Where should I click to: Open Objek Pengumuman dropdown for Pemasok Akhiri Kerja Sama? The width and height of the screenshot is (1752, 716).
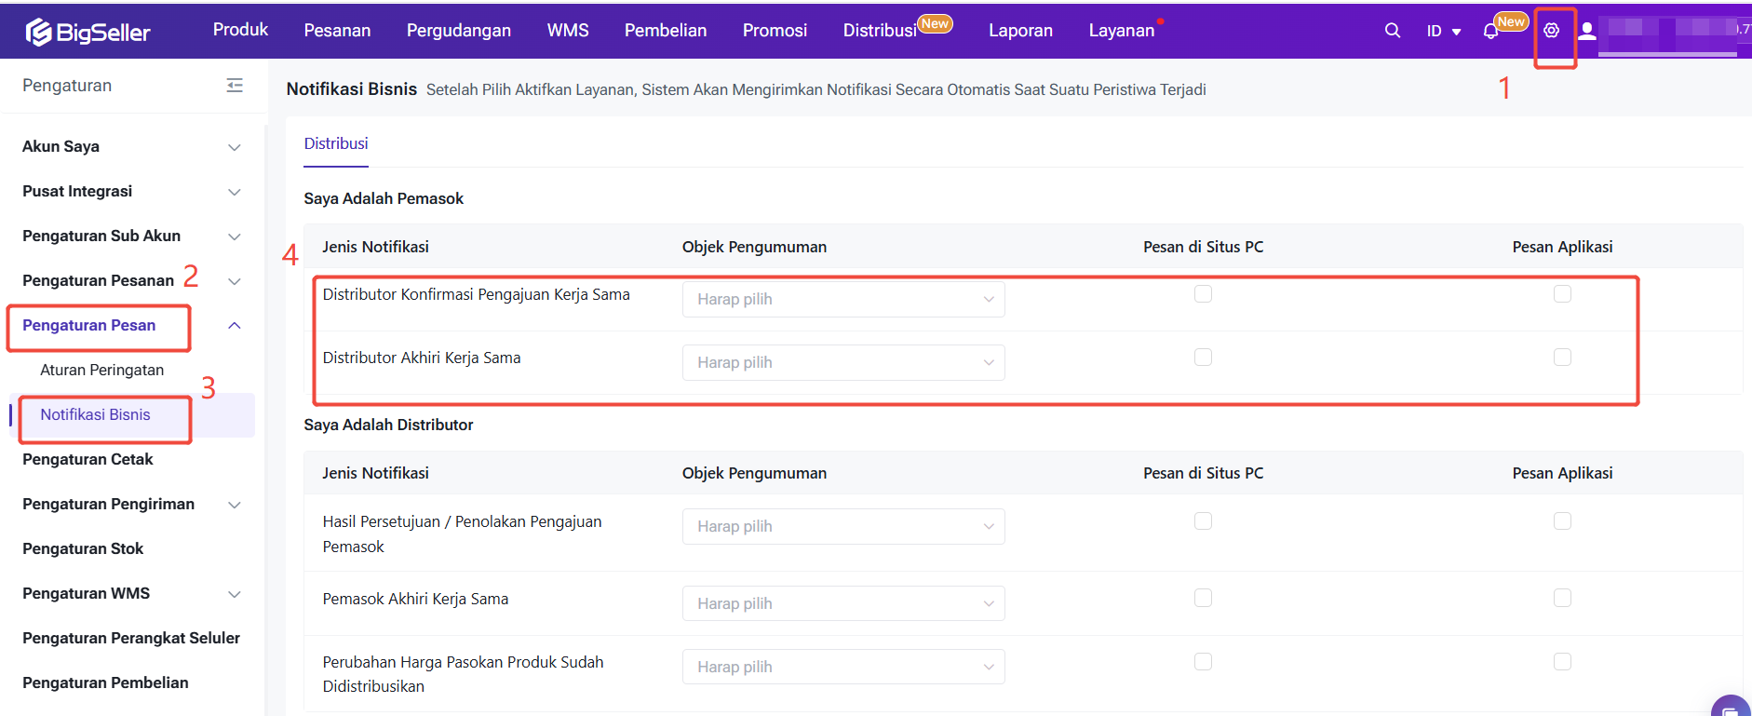[842, 603]
